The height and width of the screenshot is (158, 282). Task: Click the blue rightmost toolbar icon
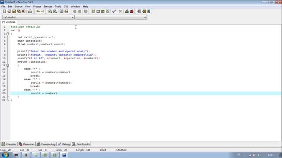click(x=149, y=11)
